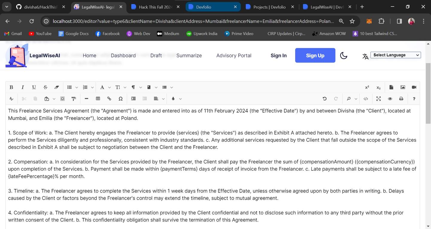Toggle italic formatting in editor toolbar
Viewport: 431px width, 229px height.
pyautogui.click(x=22, y=87)
